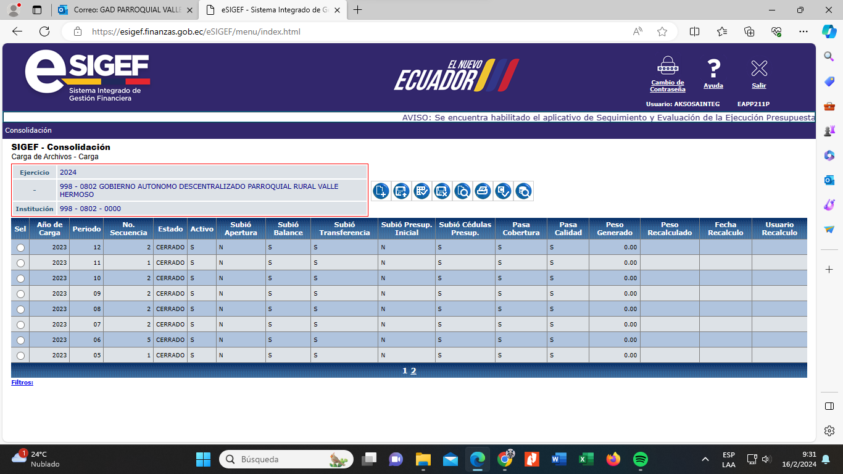Open Excel from the Windows taskbar
Viewport: 843px width, 474px height.
(586, 459)
